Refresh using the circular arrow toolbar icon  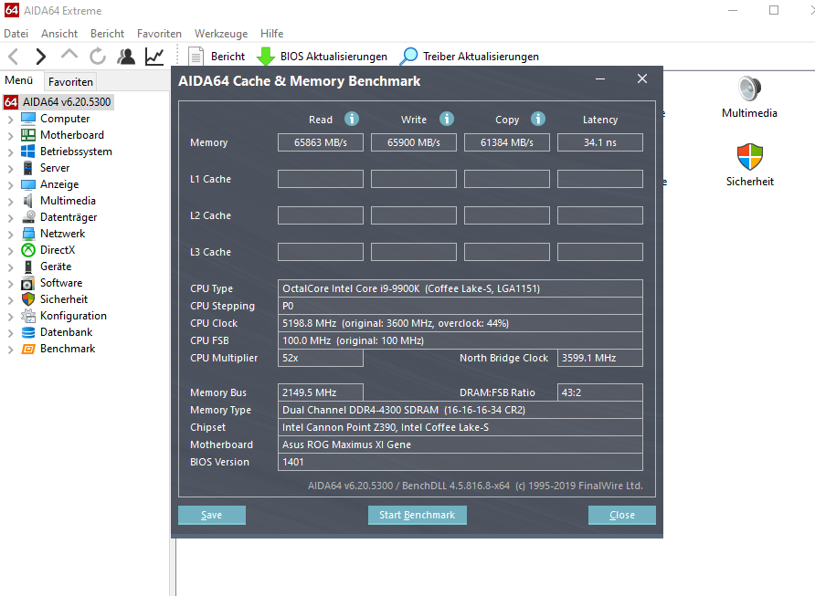coord(98,56)
